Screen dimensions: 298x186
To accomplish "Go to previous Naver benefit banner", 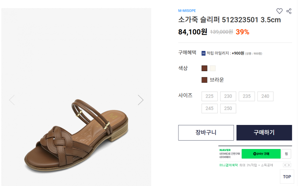I will 285,165.
